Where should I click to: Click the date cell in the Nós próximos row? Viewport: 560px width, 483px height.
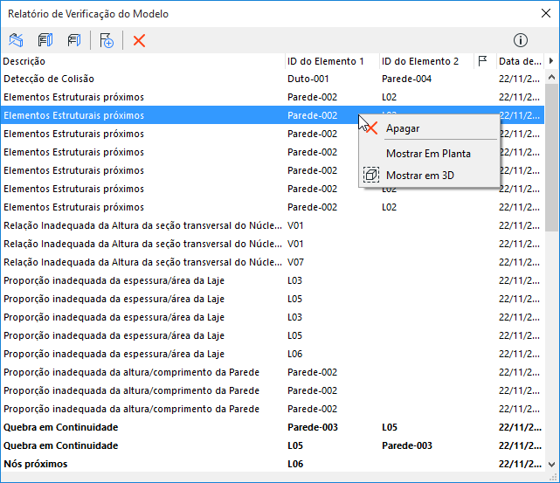coord(520,464)
